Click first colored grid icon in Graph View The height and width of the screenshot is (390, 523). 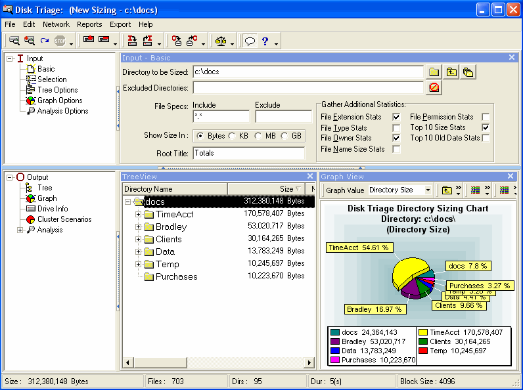475,190
